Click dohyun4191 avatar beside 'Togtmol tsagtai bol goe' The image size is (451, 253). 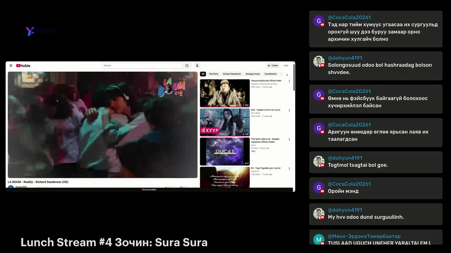click(x=319, y=162)
